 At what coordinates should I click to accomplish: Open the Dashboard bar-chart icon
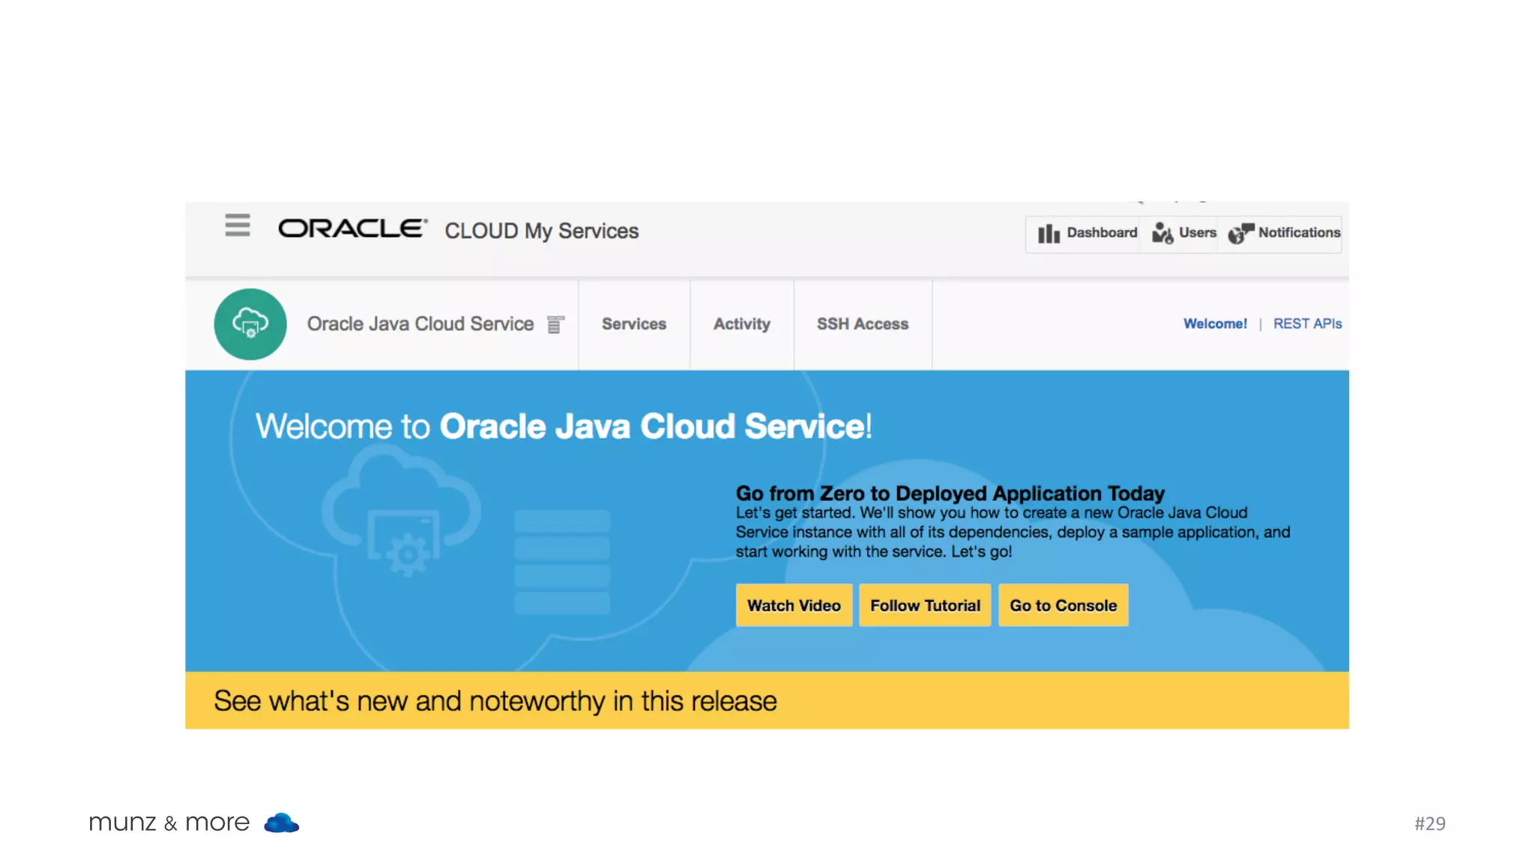tap(1049, 234)
